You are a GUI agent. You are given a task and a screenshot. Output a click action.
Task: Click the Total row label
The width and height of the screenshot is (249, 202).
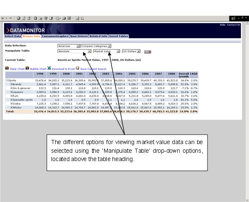coord(10,111)
